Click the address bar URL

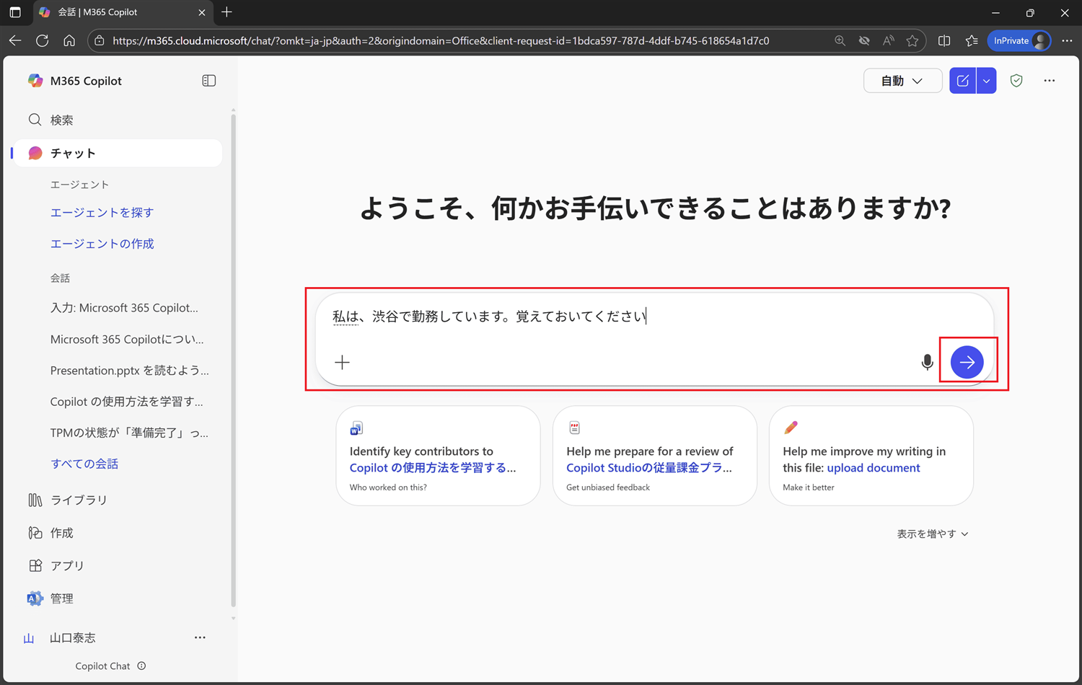[441, 41]
